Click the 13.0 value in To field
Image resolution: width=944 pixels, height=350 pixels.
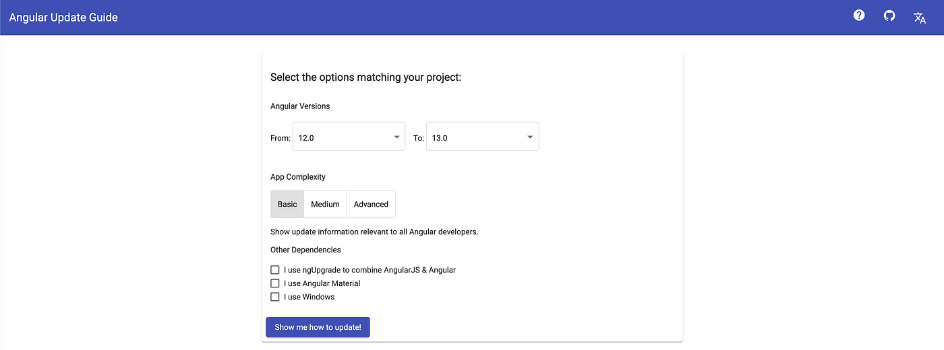coord(440,138)
